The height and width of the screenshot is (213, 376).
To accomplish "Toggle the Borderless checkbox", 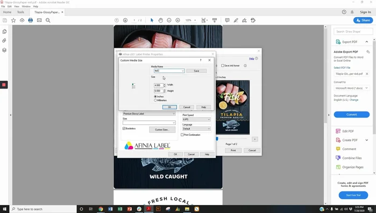I will [x=124, y=129].
